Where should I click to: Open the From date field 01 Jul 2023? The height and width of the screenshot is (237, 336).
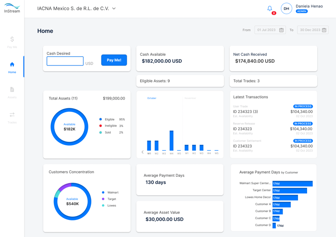[x=270, y=30]
